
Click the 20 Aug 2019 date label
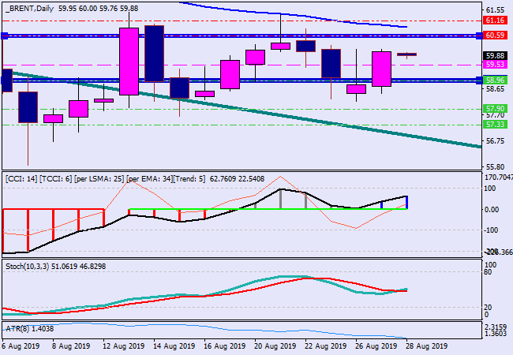pyautogui.click(x=274, y=346)
